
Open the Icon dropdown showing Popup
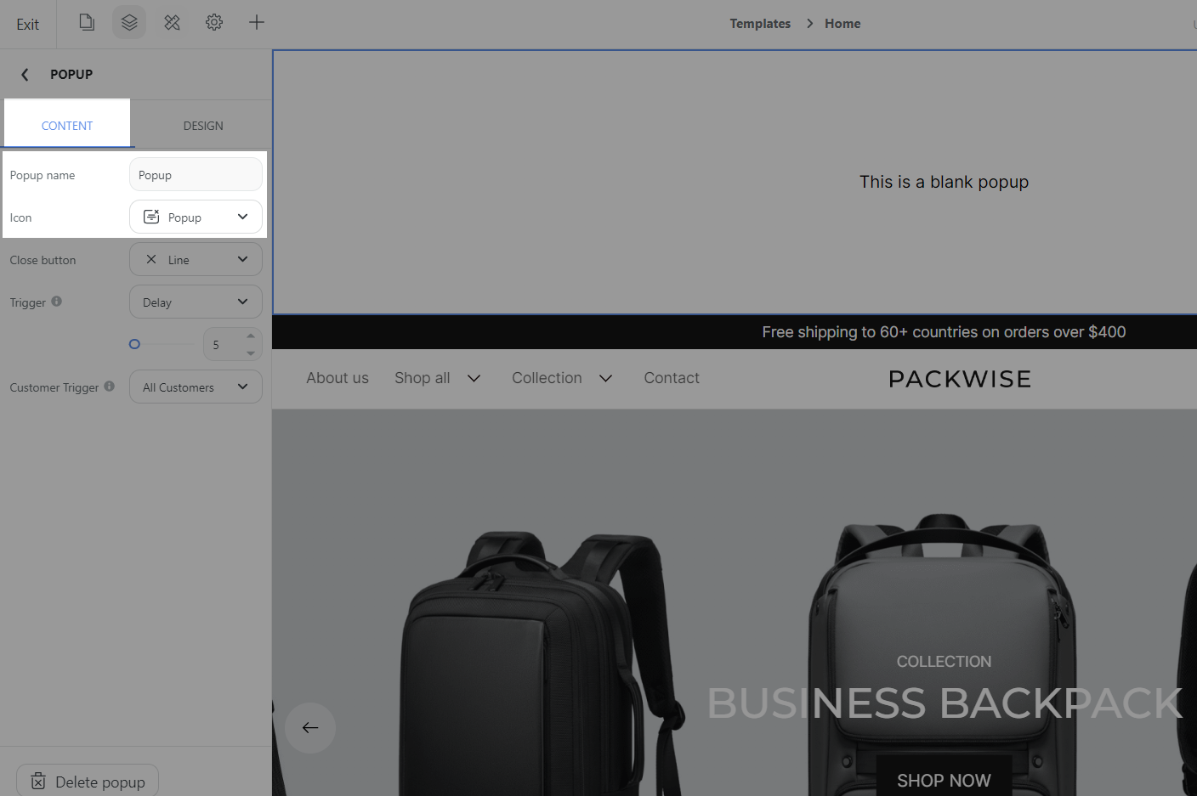pos(196,217)
